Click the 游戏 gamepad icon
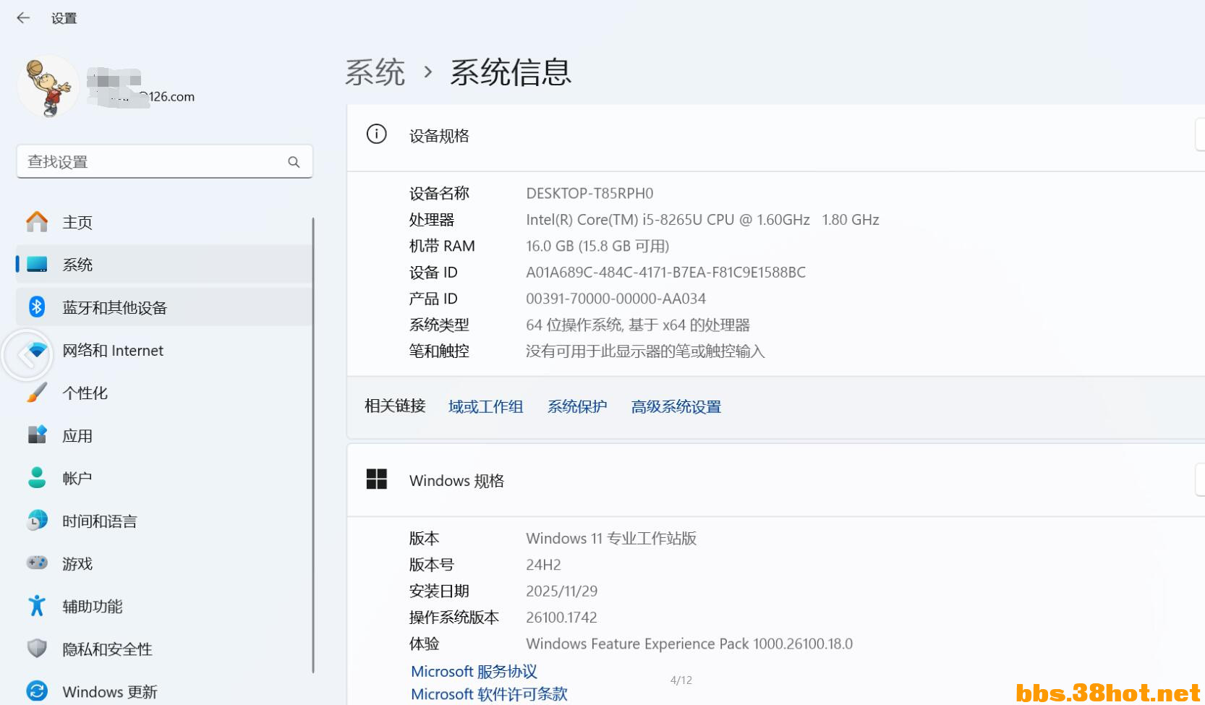The image size is (1205, 705). click(37, 563)
